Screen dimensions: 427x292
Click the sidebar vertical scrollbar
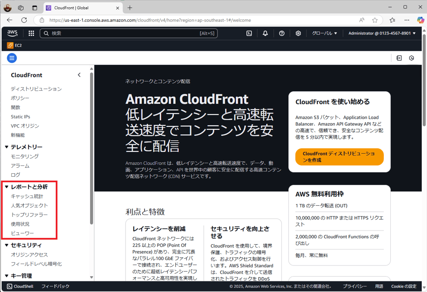point(91,148)
